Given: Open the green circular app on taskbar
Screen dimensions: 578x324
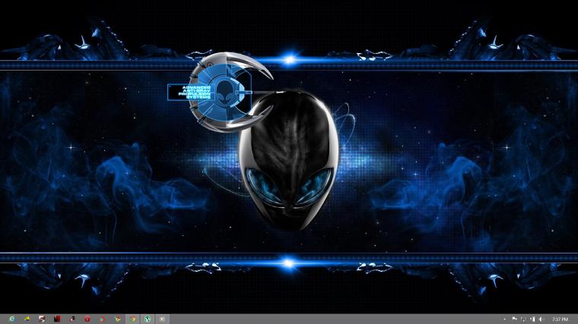Looking at the screenshot, I should click(148, 319).
